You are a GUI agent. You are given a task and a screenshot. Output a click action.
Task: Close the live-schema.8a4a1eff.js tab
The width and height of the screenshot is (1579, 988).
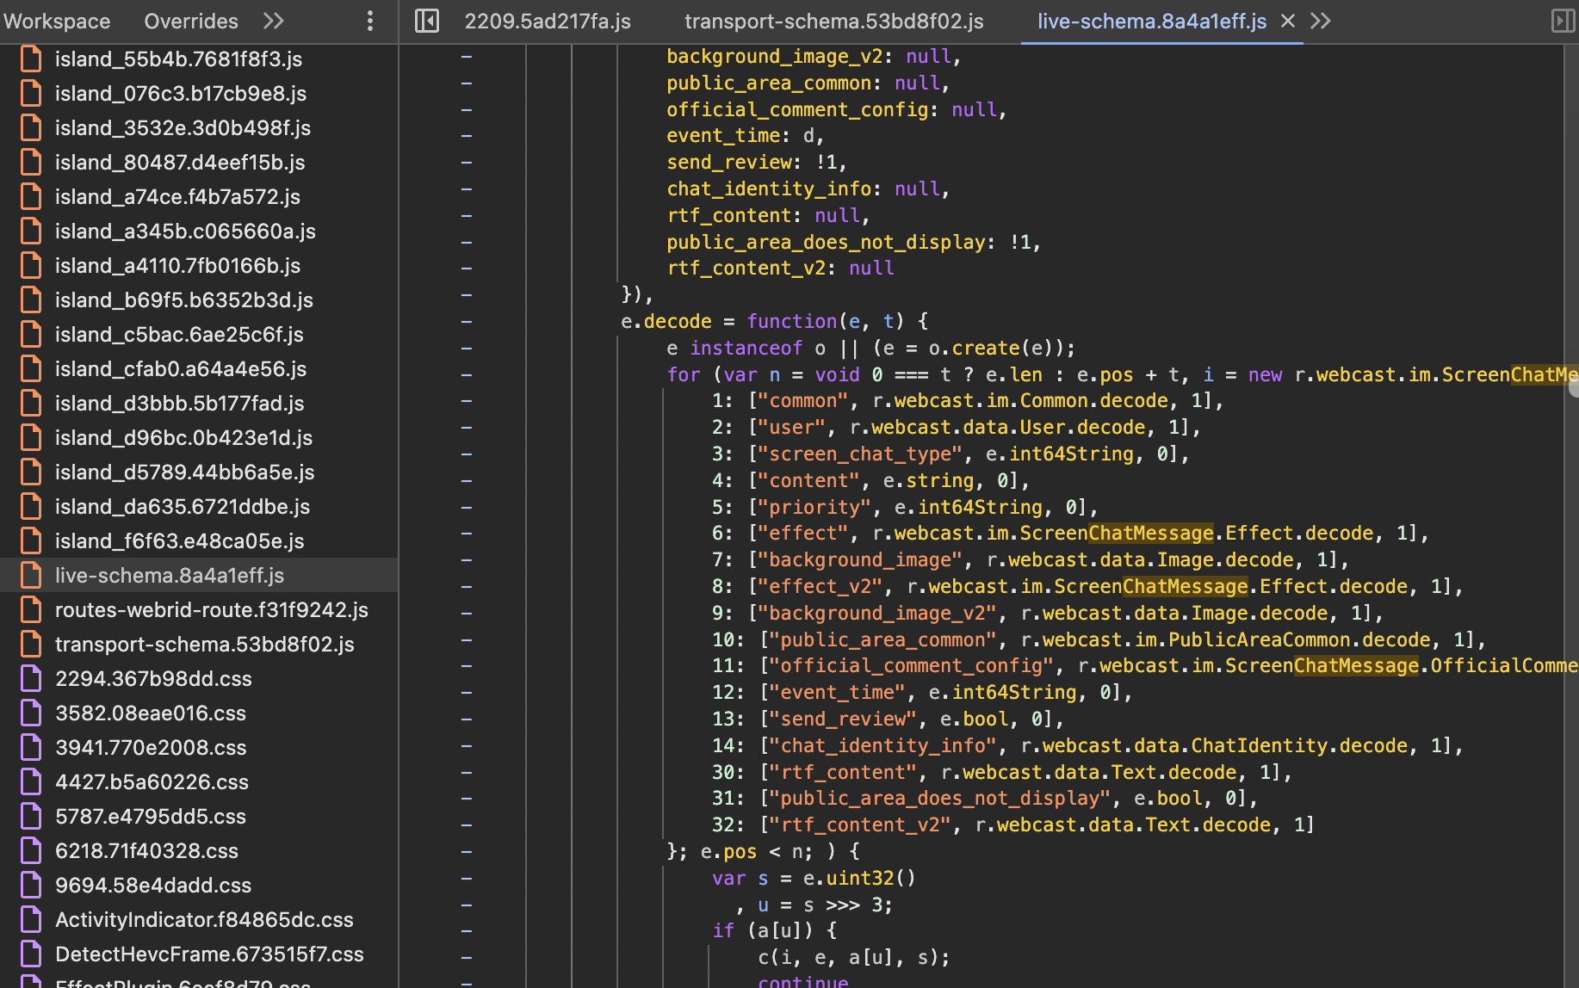pyautogui.click(x=1286, y=21)
